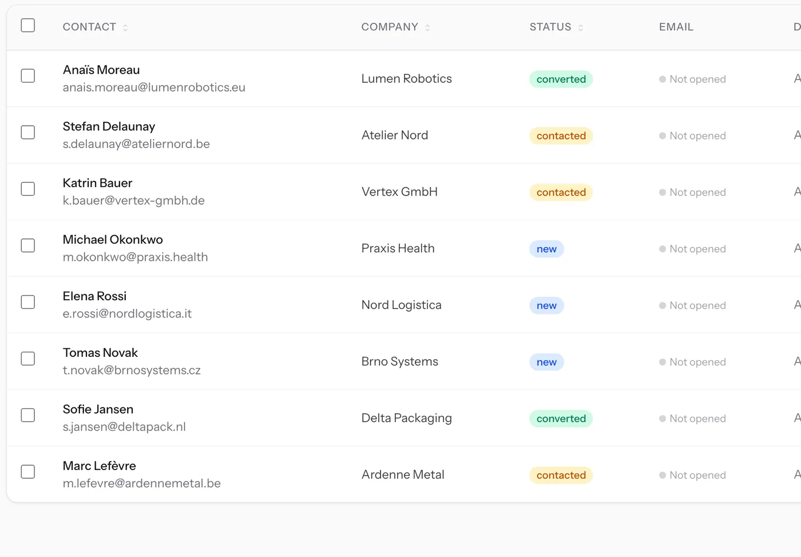This screenshot has height=557, width=801.
Task: Click email m.lefevre@ardennemetal.be
Action: 142,483
